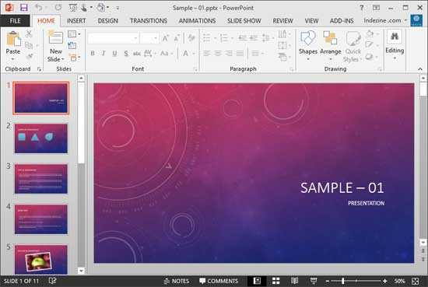Toggle Center paragraph alignment
This screenshot has width=428, height=287.
[x=218, y=54]
